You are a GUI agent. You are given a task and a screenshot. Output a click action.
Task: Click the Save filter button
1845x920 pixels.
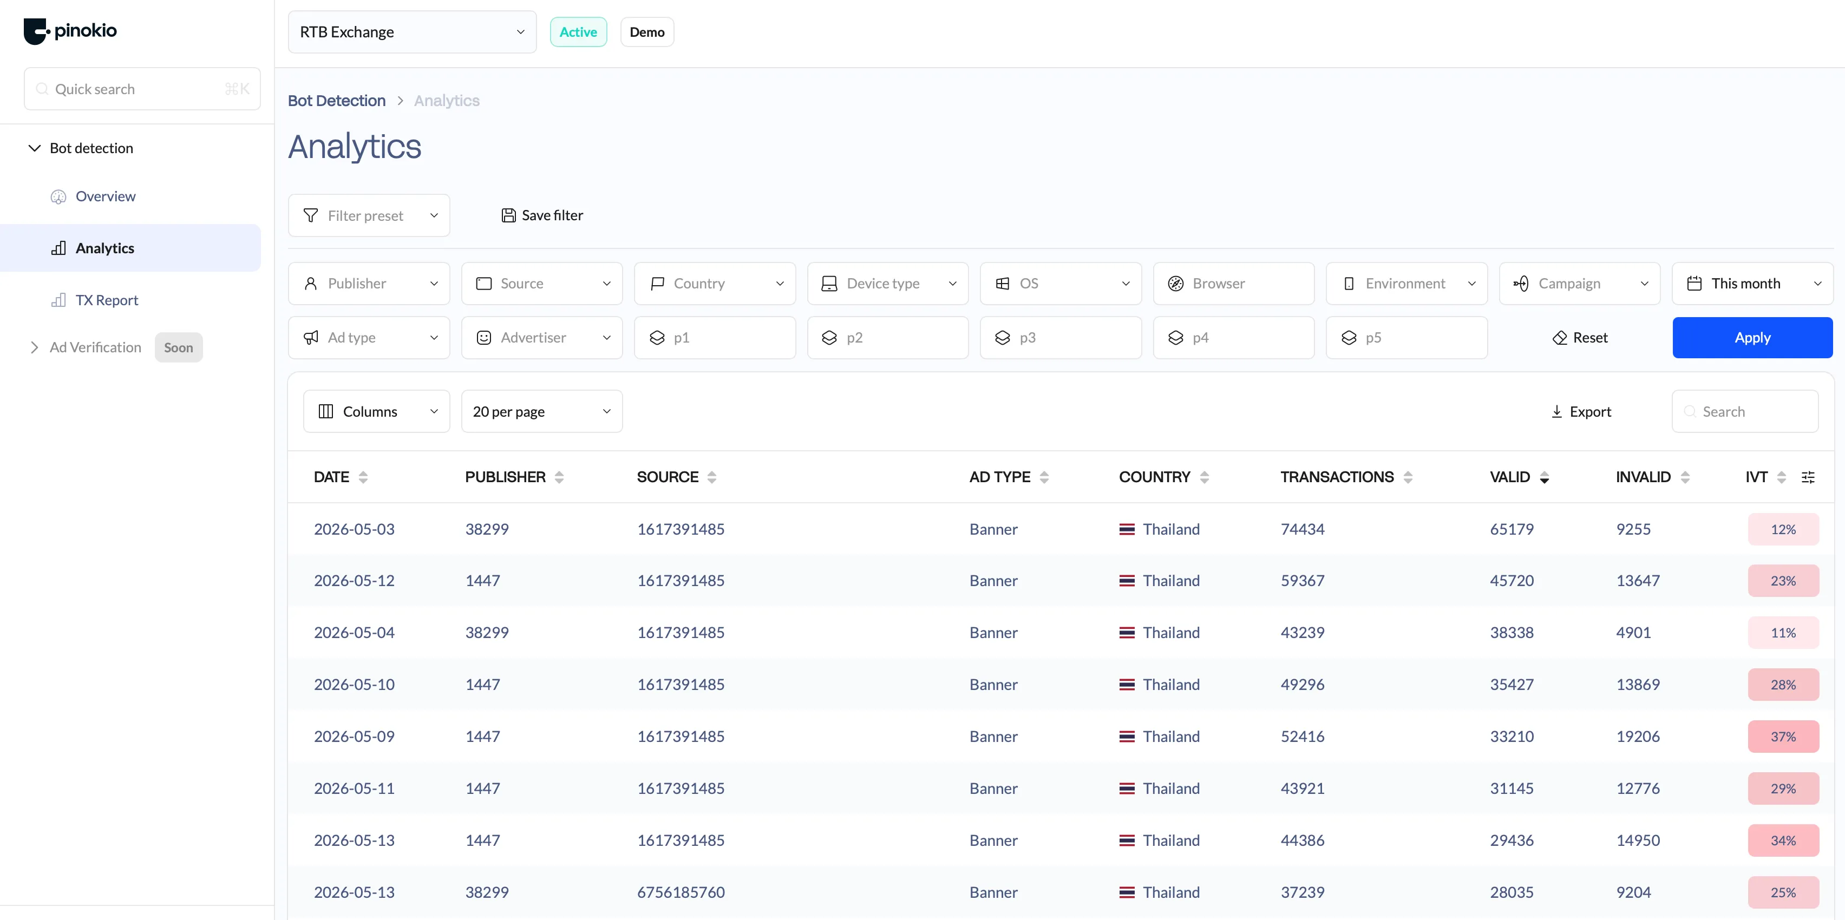542,215
